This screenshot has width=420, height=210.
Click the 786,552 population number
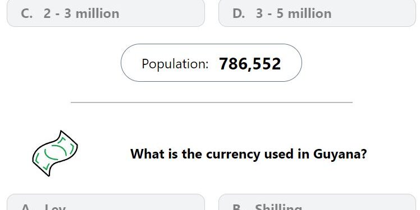(250, 64)
